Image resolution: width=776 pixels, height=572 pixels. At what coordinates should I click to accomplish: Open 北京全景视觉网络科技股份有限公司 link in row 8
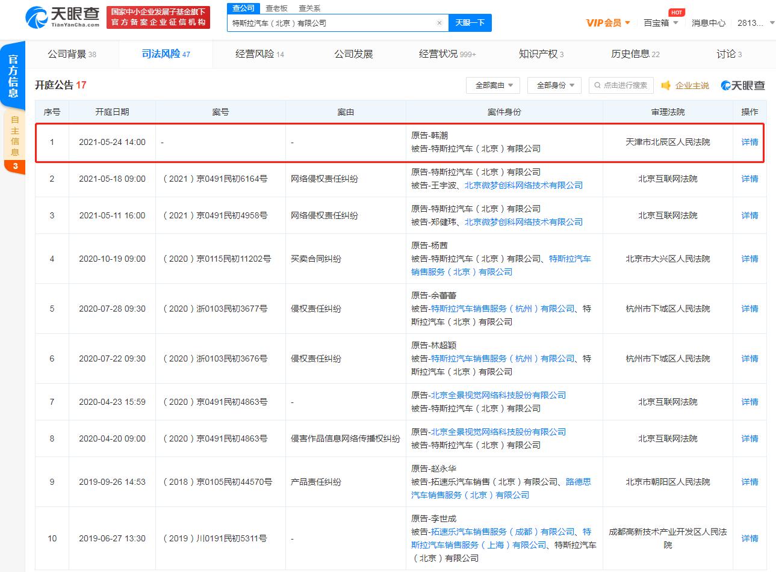click(498, 432)
